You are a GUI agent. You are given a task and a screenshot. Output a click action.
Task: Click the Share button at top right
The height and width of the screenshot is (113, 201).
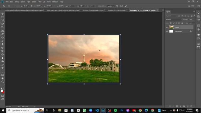point(198,6)
